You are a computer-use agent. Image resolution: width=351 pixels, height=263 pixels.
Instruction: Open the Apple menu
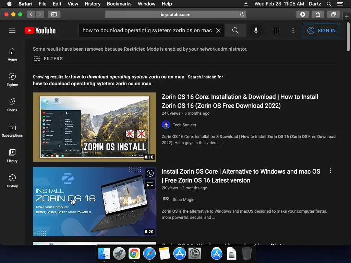point(9,4)
